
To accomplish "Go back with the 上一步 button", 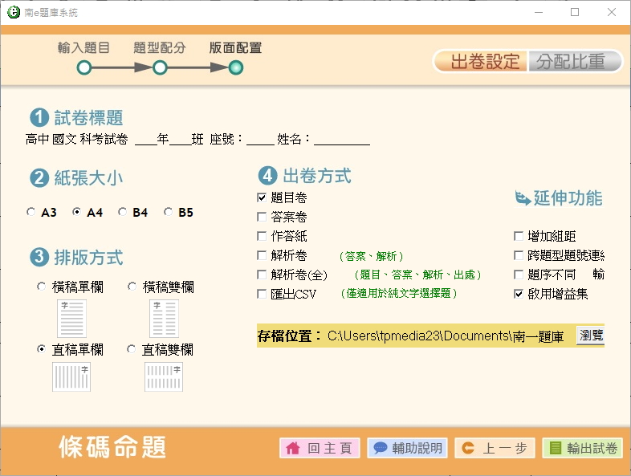I will 495,448.
